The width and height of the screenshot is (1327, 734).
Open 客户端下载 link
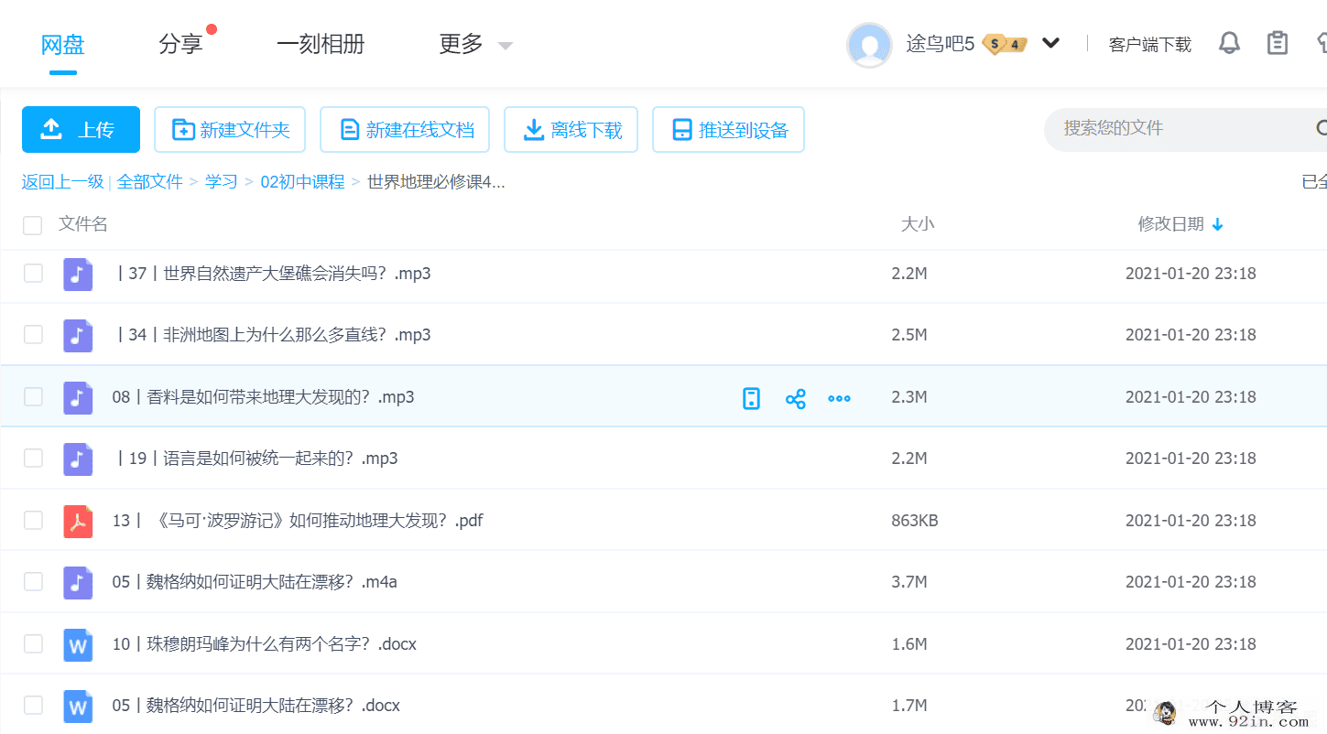click(x=1149, y=45)
